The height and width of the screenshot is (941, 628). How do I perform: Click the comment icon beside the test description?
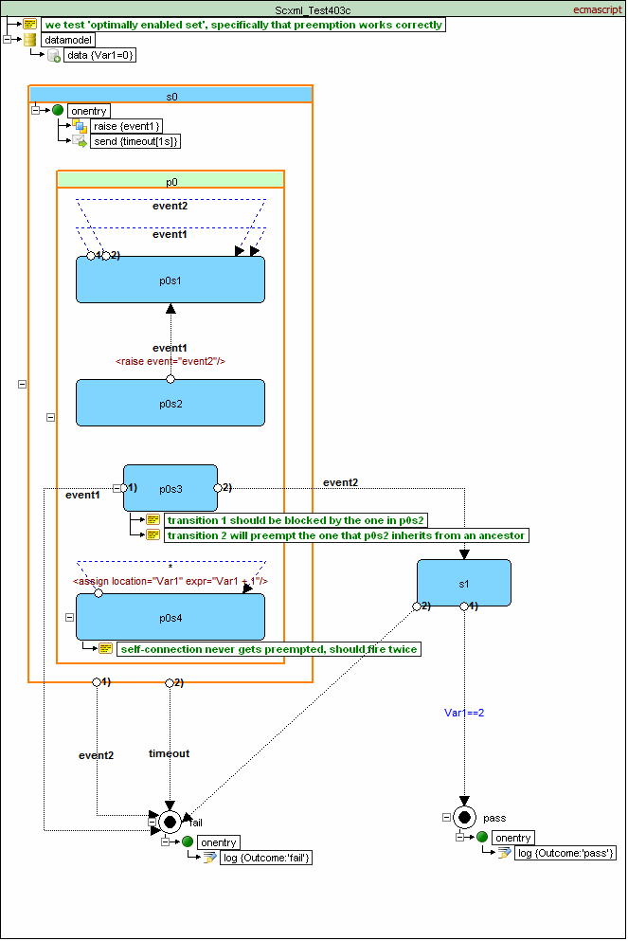(x=29, y=25)
